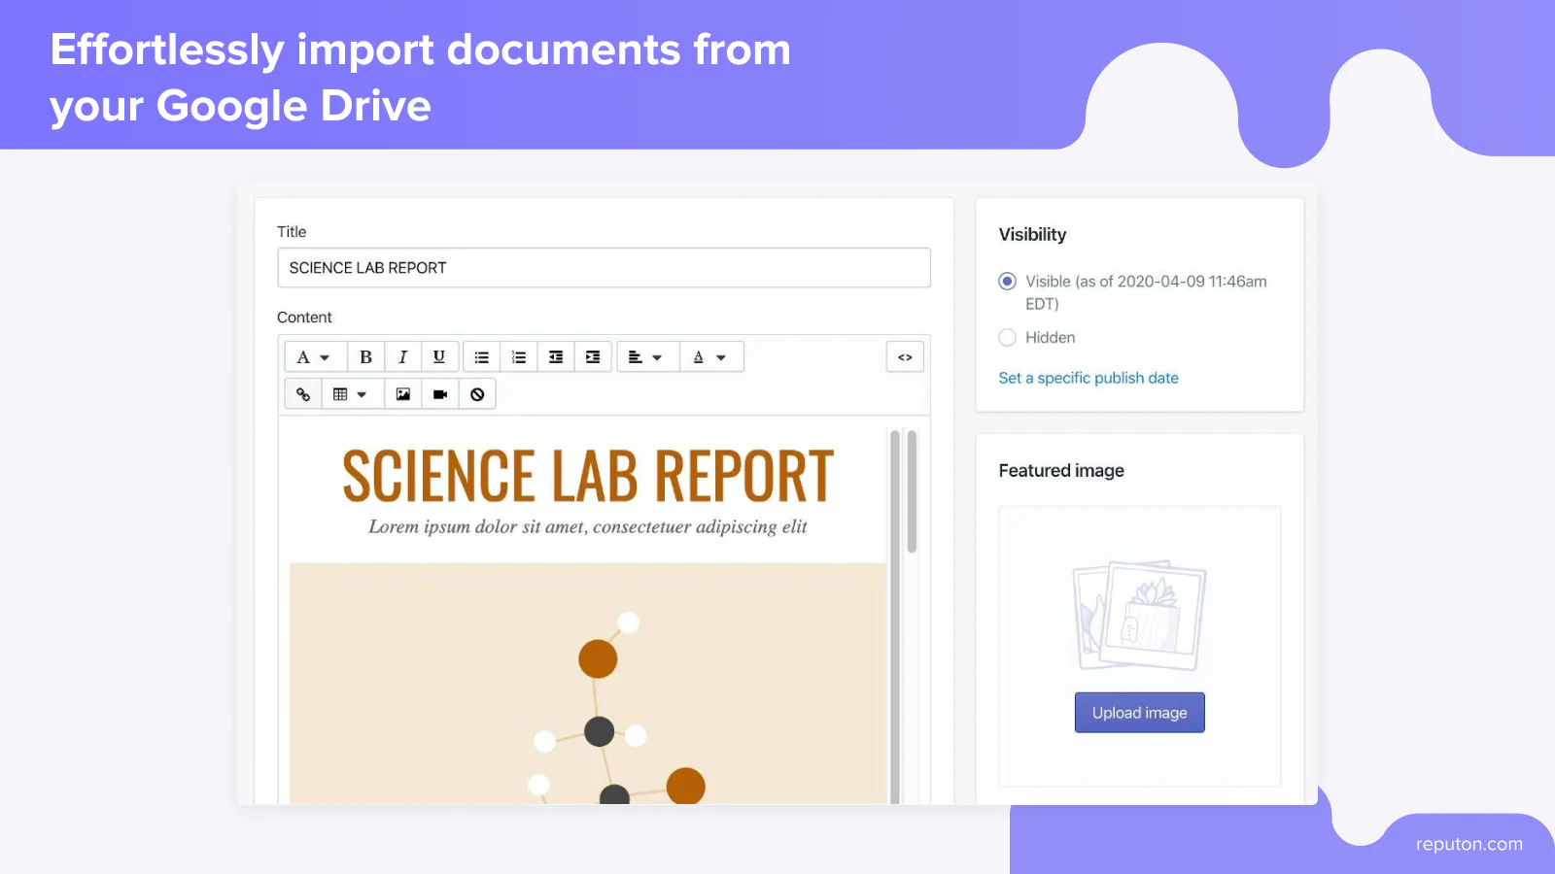Open the insert table dropdown

351,394
